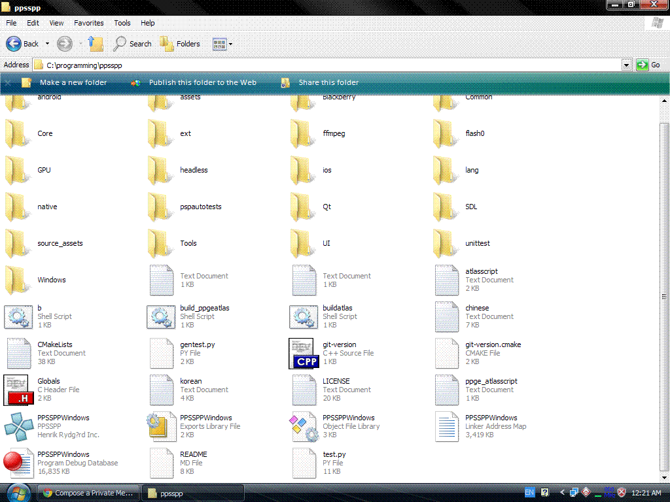Open the Search toolbar button
670x502 pixels.
click(x=133, y=44)
